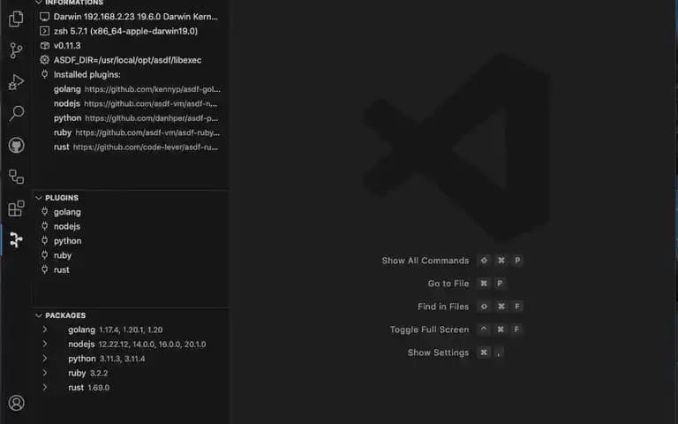Expand golang versions in Packages
Viewport: 678px width, 424px height.
pyautogui.click(x=45, y=329)
